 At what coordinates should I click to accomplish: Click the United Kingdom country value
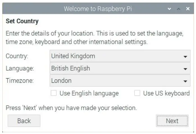[73, 56]
